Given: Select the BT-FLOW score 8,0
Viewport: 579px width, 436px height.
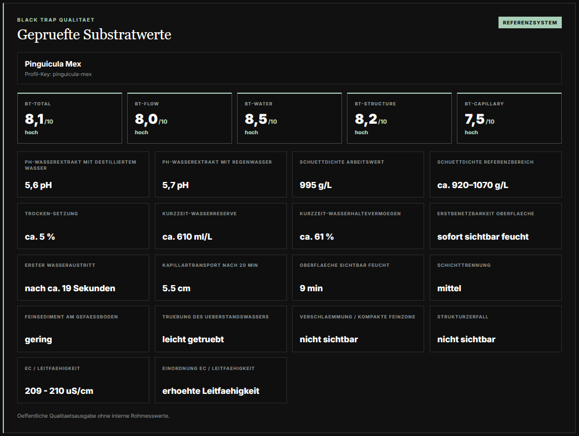Looking at the screenshot, I should (x=146, y=119).
